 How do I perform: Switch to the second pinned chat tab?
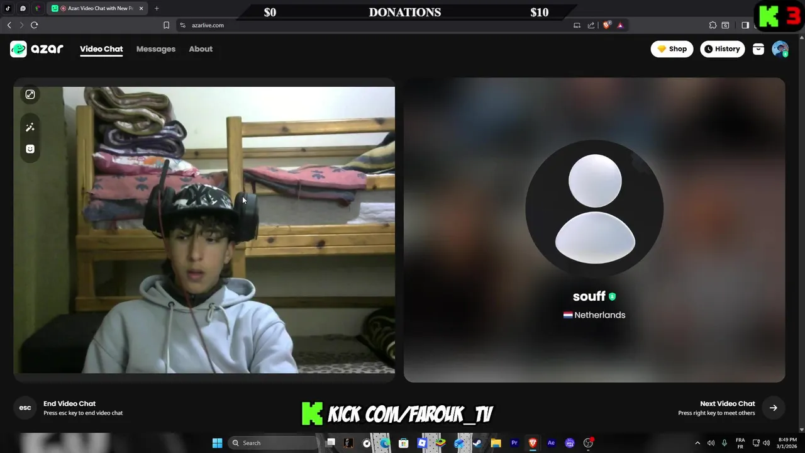pyautogui.click(x=23, y=8)
